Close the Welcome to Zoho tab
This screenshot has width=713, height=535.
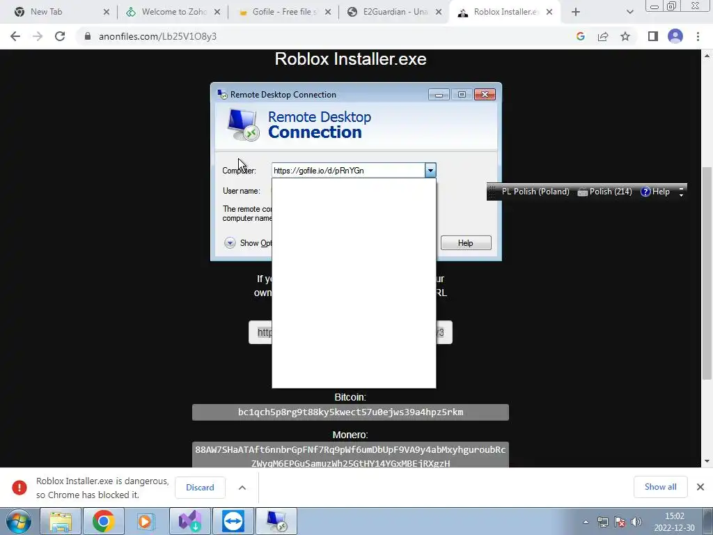click(217, 12)
